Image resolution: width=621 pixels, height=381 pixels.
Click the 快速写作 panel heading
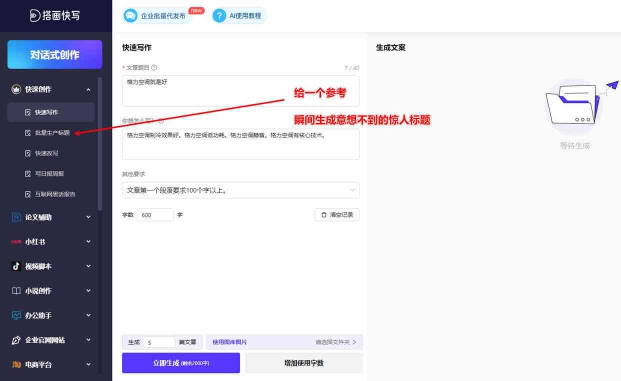tap(136, 47)
